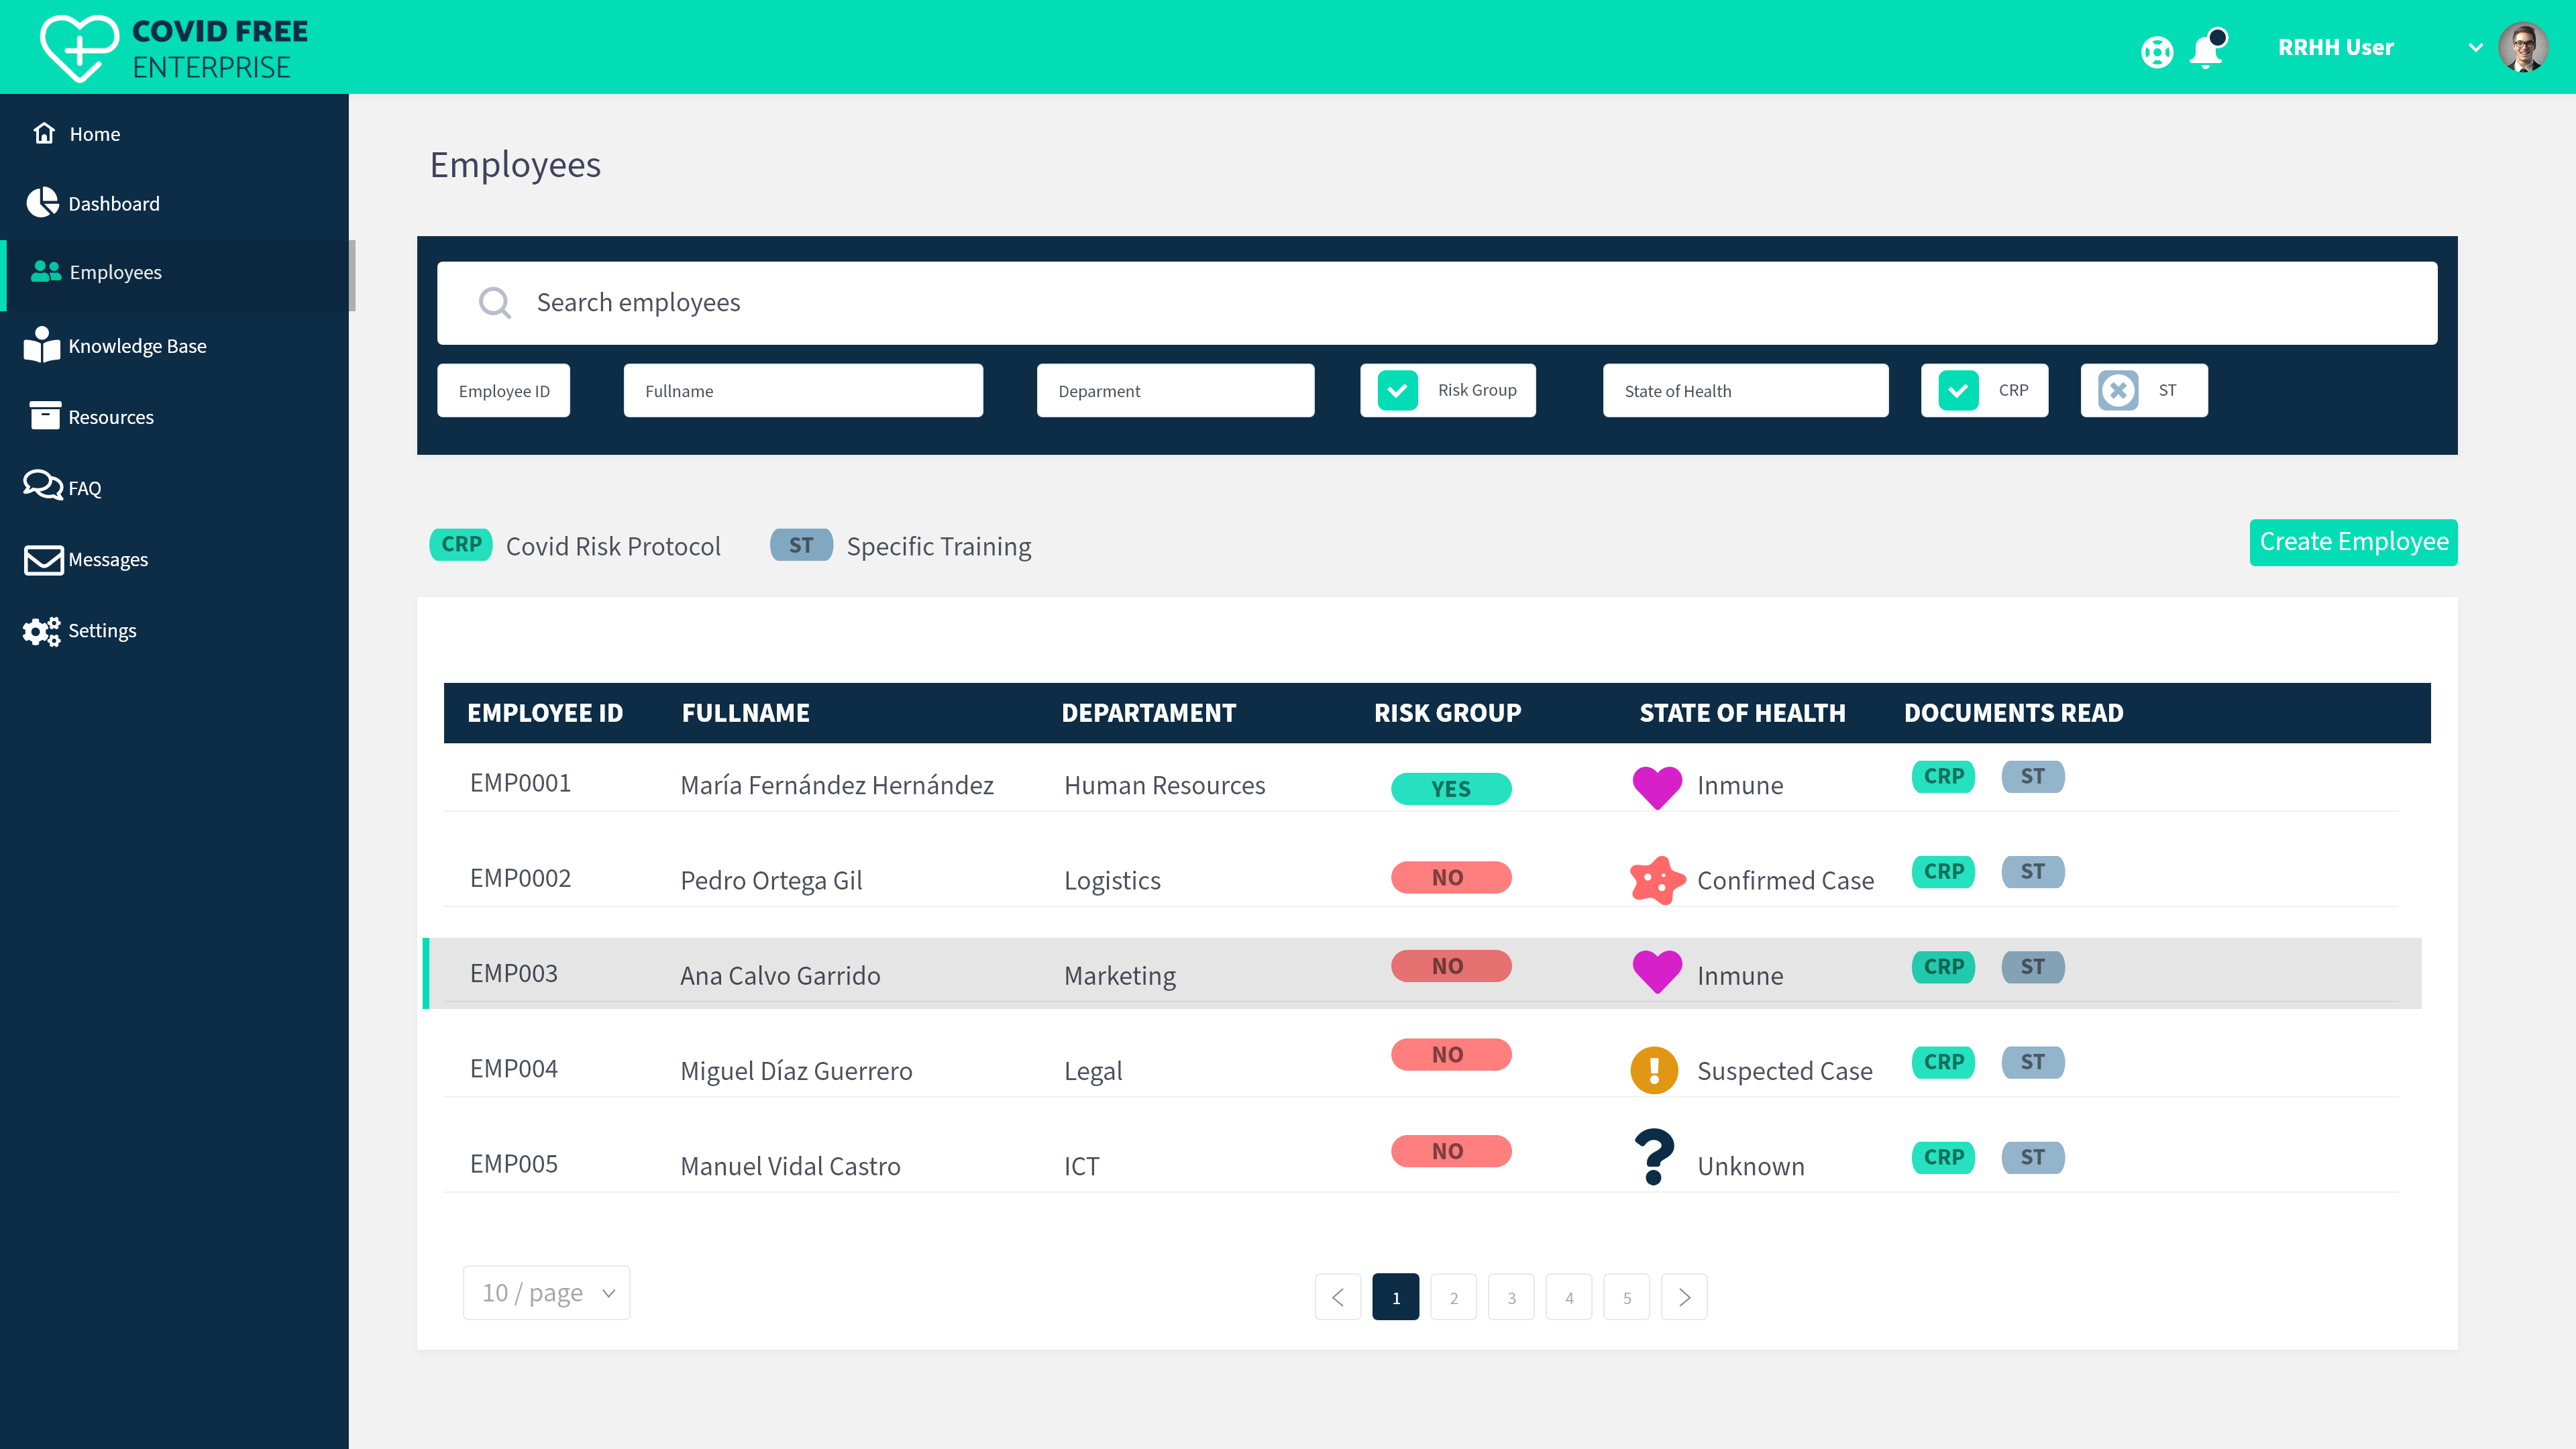Open the 10 / page dropdown

coord(546,1293)
